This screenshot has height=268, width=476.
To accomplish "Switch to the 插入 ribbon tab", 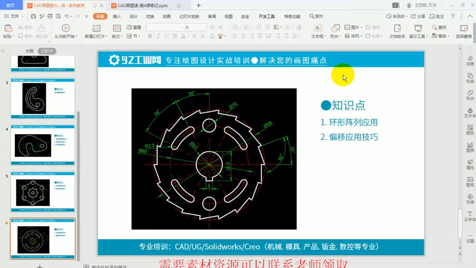I will 117,16.
